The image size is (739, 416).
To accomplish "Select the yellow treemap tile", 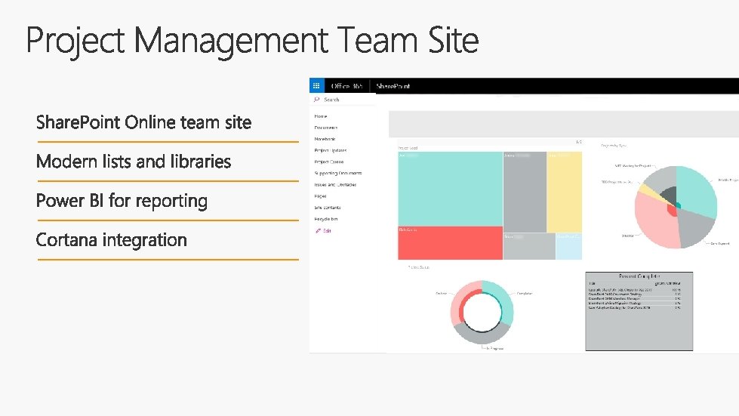I will 564,192.
